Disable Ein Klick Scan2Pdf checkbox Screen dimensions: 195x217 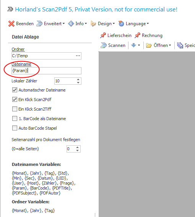[x=15, y=100]
